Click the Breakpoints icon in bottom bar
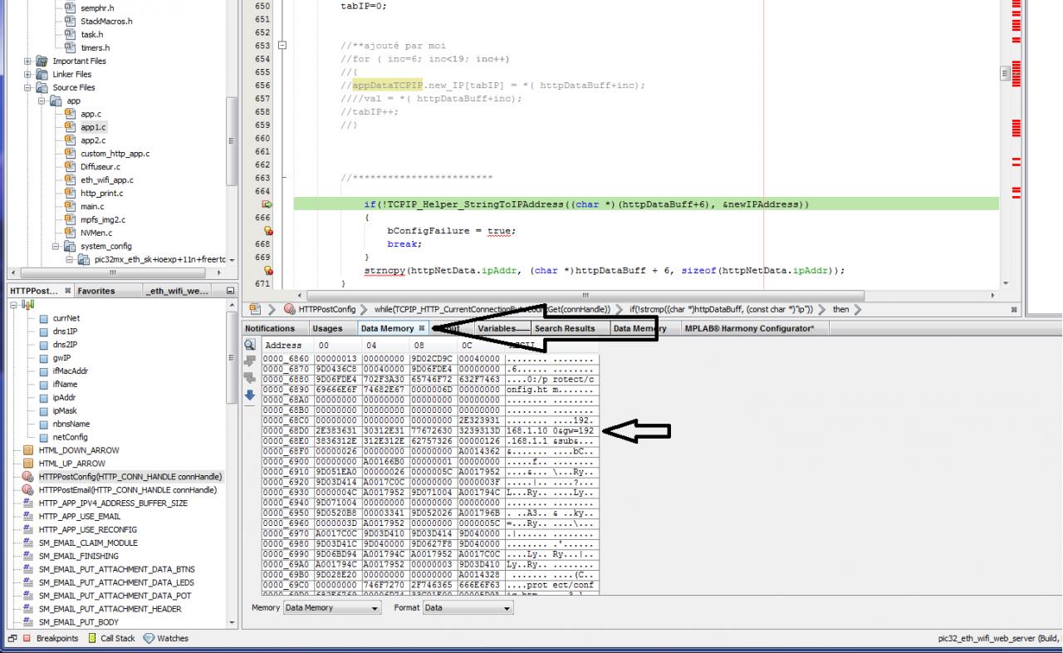1063x653 pixels. click(x=26, y=639)
